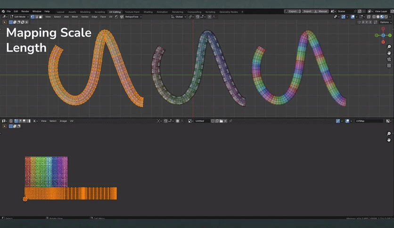The width and height of the screenshot is (394, 228).
Task: Open the Add menu
Action: point(66,17)
